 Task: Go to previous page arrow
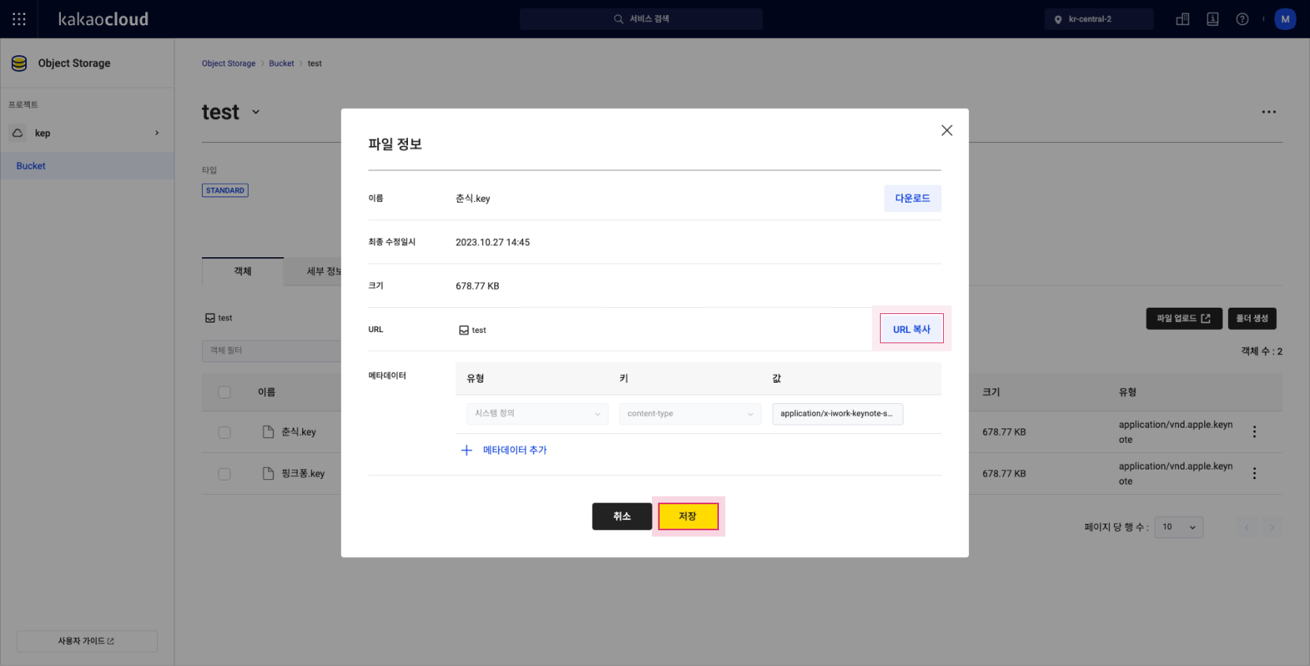1247,527
